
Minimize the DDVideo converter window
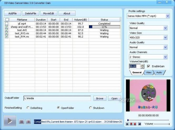(160, 2)
